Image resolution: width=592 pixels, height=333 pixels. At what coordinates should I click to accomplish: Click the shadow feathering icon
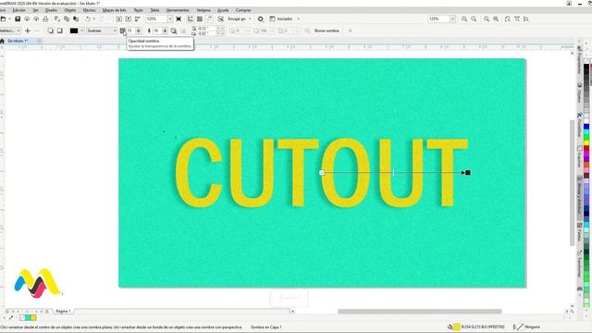pos(149,31)
